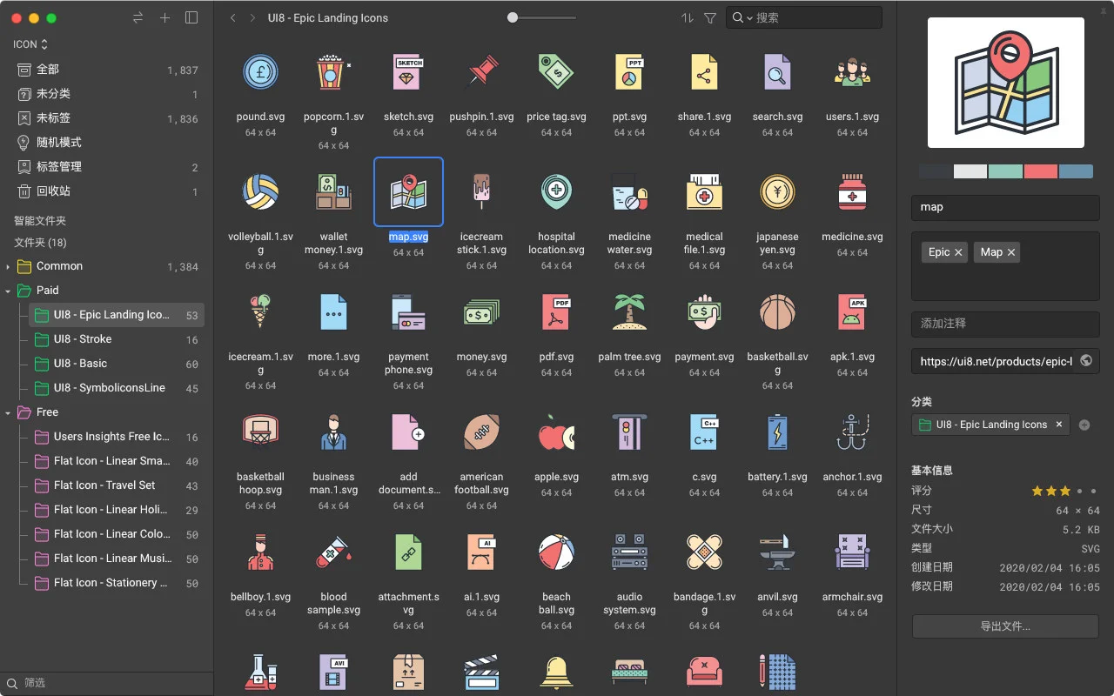
Task: Collapse the Paid folder
Action: pos(8,291)
